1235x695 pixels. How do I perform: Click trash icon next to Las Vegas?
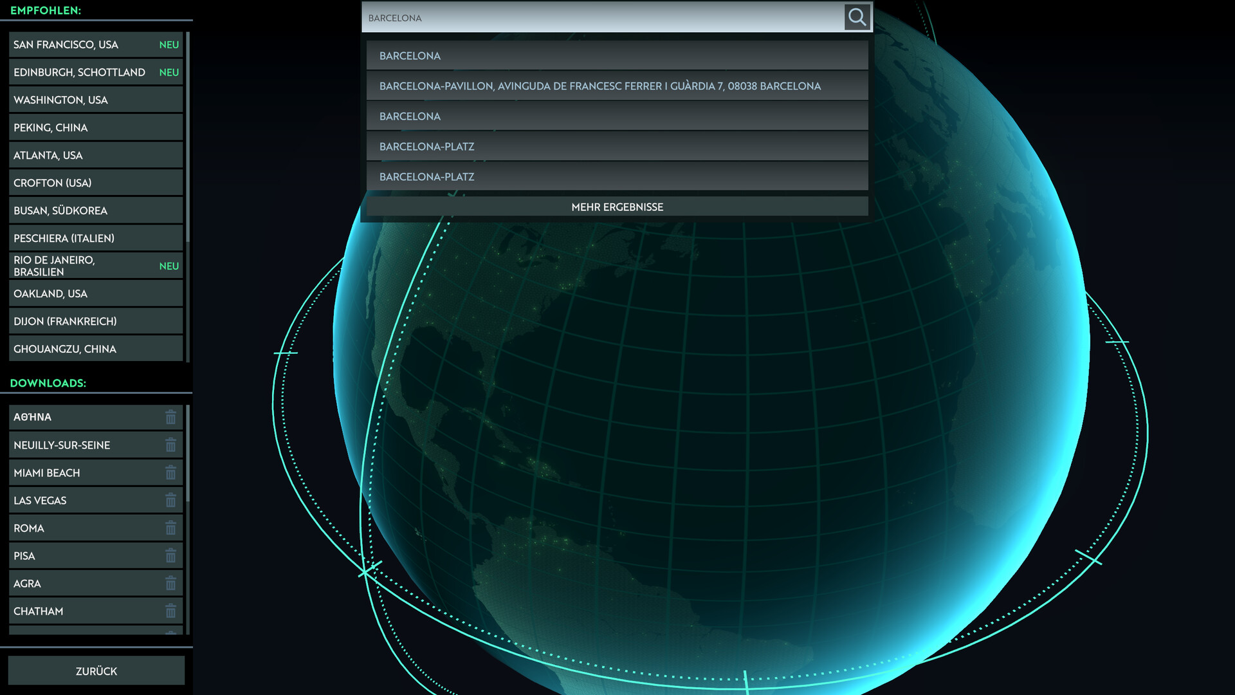point(170,500)
